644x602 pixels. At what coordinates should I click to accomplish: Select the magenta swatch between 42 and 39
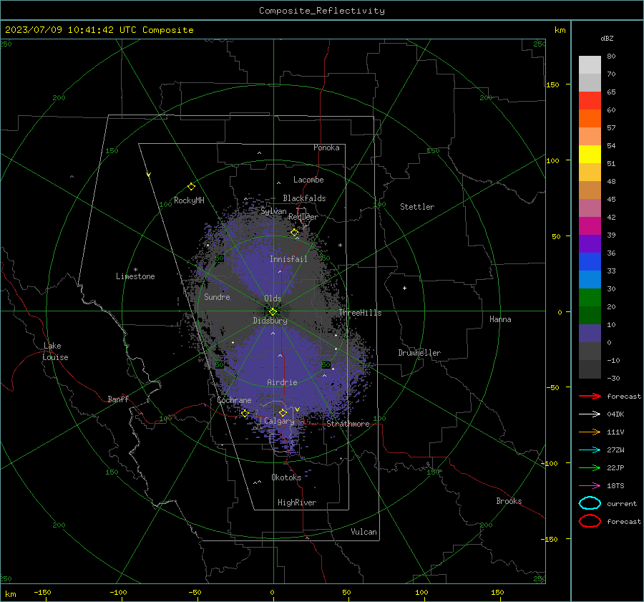[590, 225]
